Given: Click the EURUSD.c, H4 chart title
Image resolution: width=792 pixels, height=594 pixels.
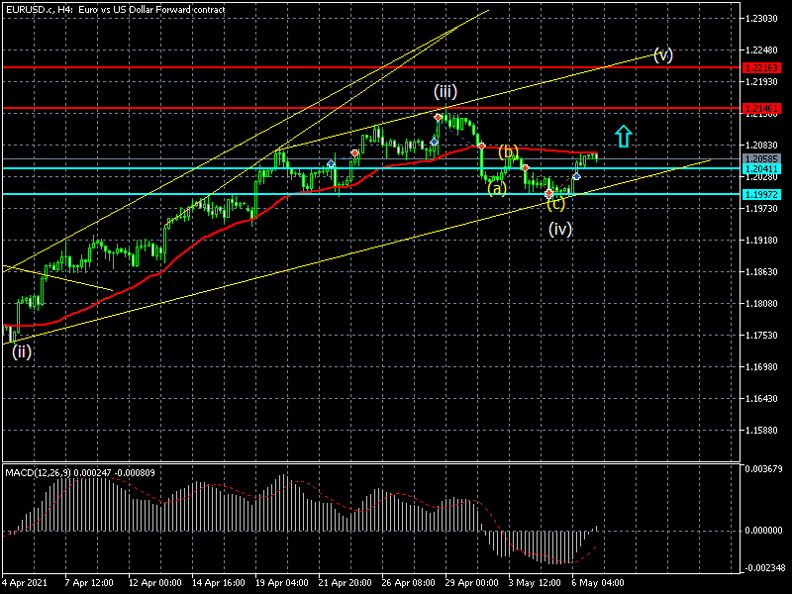Looking at the screenshot, I should [x=116, y=9].
